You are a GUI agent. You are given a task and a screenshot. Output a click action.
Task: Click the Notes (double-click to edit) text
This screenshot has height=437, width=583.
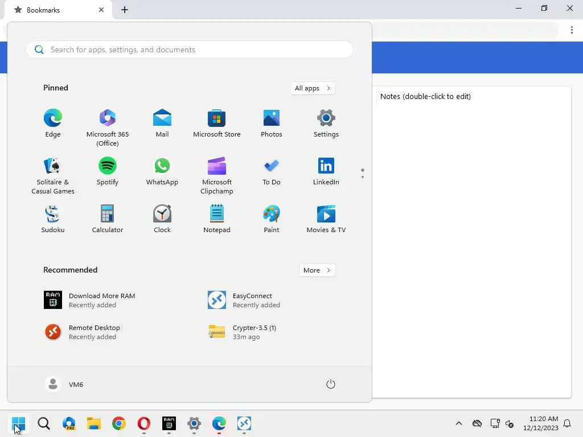coord(425,96)
